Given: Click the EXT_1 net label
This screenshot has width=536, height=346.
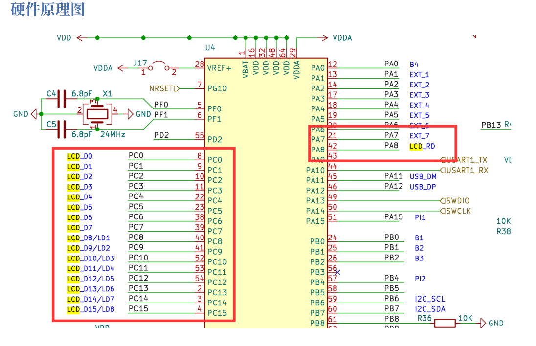Looking at the screenshot, I should [420, 75].
